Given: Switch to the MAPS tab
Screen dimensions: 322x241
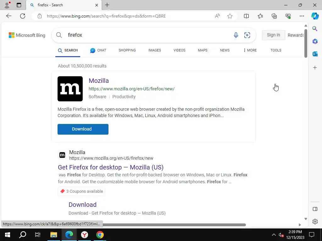Looking at the screenshot, I should tap(203, 50).
